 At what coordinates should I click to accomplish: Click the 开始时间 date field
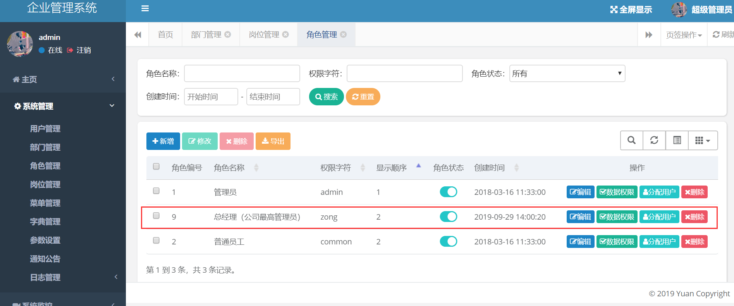coord(211,96)
